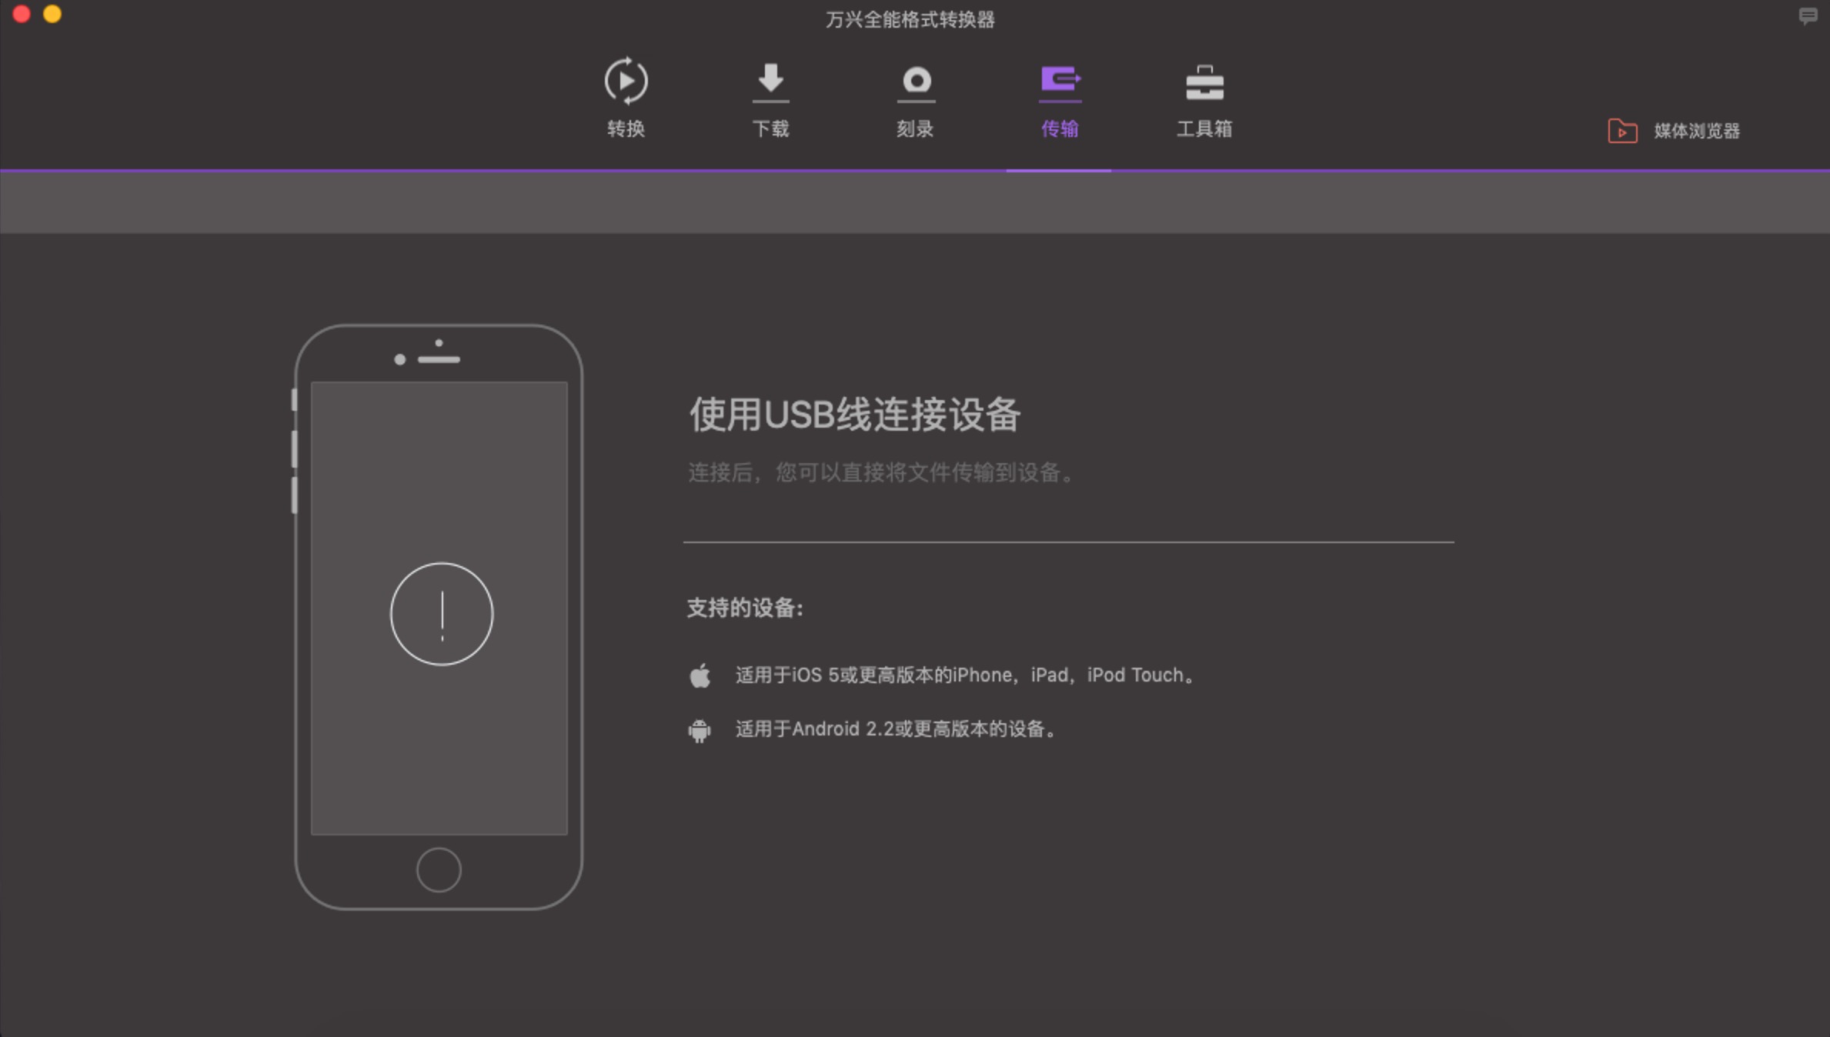
Task: Click the exclamation circle on phone screen
Action: pos(441,614)
